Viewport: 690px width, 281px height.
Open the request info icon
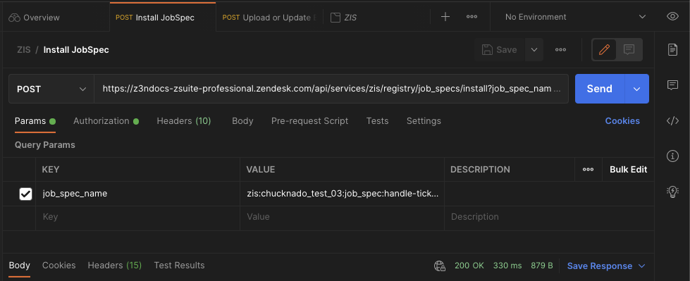[x=672, y=156]
